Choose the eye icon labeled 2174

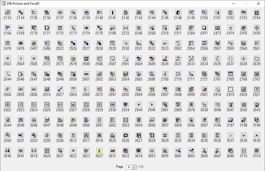point(86,28)
